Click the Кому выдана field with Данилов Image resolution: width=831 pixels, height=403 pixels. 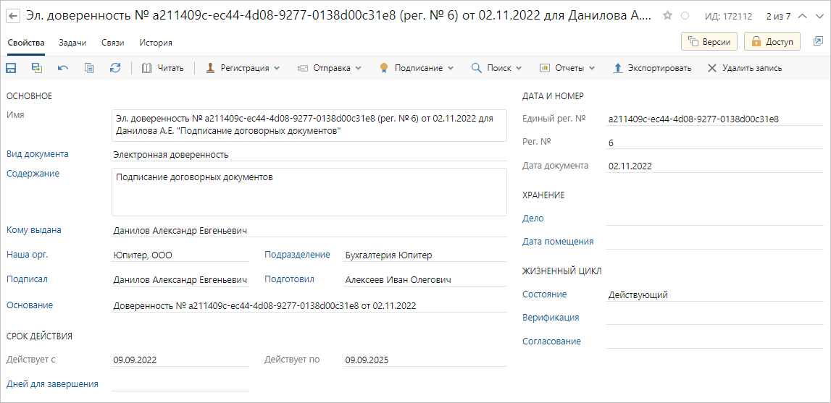(309, 230)
